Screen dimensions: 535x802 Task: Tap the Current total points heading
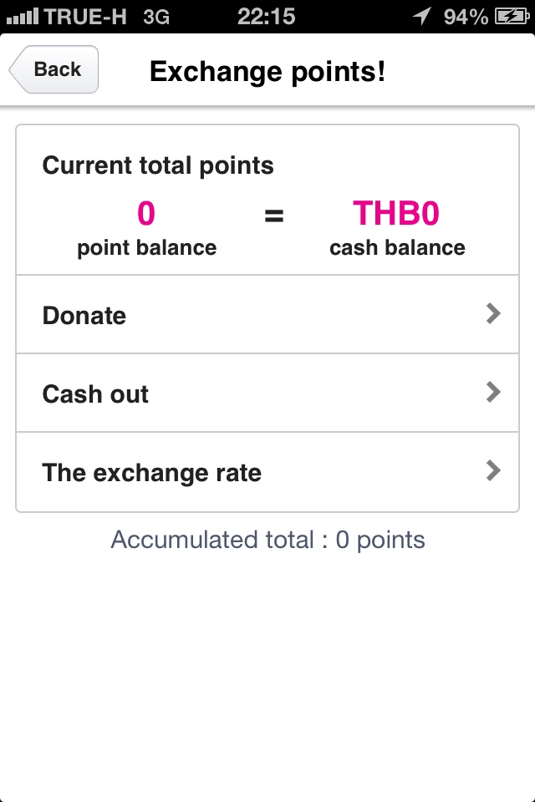coord(158,165)
